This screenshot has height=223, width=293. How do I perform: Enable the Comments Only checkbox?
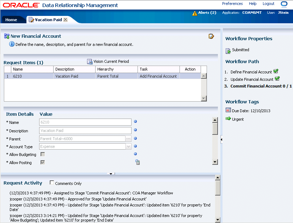click(x=52, y=183)
